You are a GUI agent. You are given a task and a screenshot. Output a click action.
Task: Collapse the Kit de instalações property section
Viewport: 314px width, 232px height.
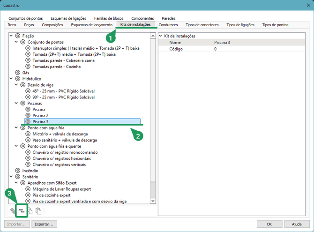[161, 36]
